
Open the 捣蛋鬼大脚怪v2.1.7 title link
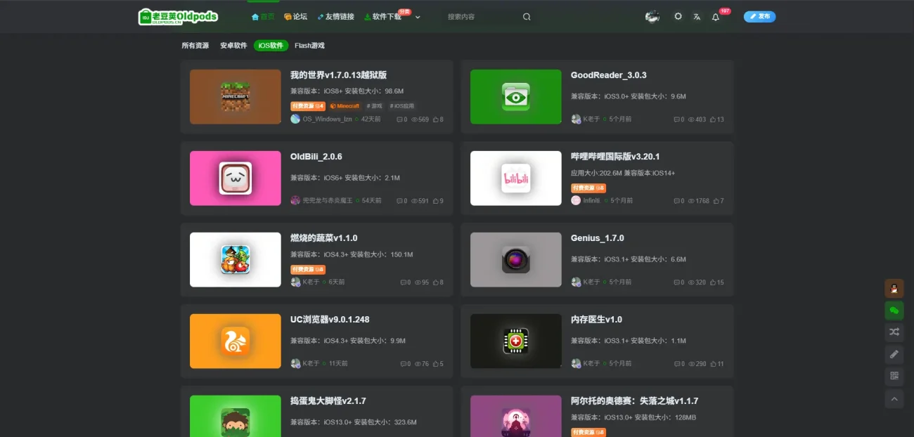tap(328, 401)
